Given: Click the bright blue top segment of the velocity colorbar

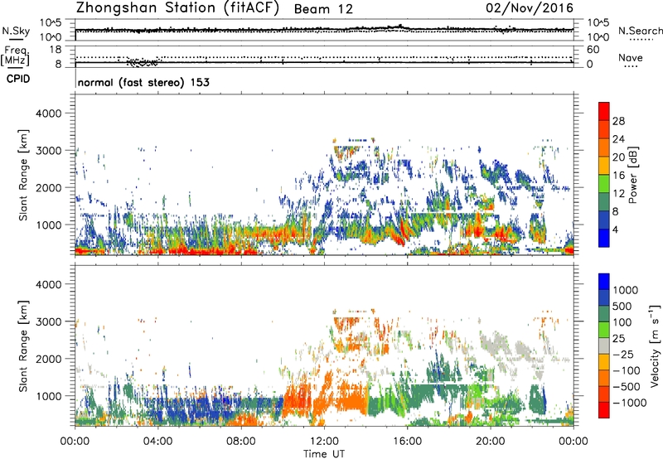Looking at the screenshot, I should click(604, 282).
